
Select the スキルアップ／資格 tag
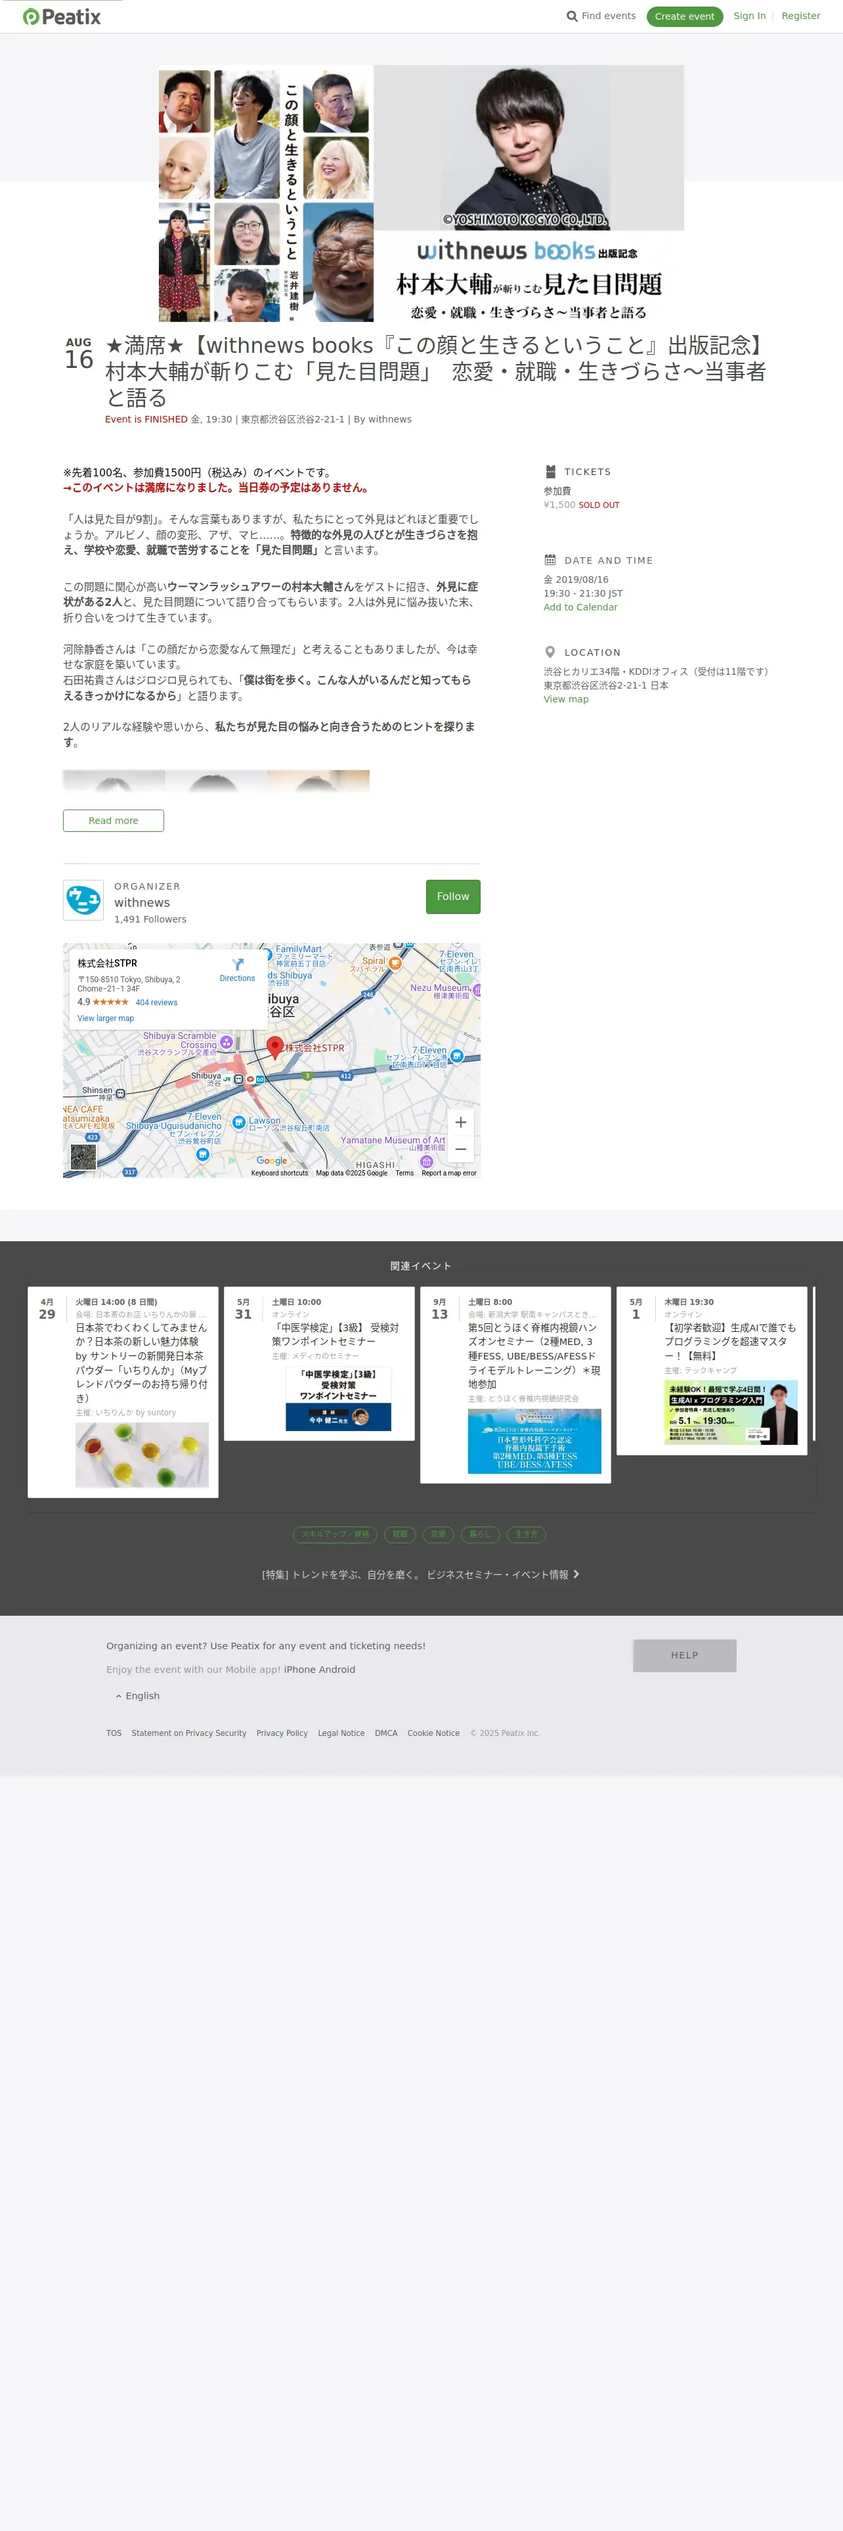(335, 1535)
